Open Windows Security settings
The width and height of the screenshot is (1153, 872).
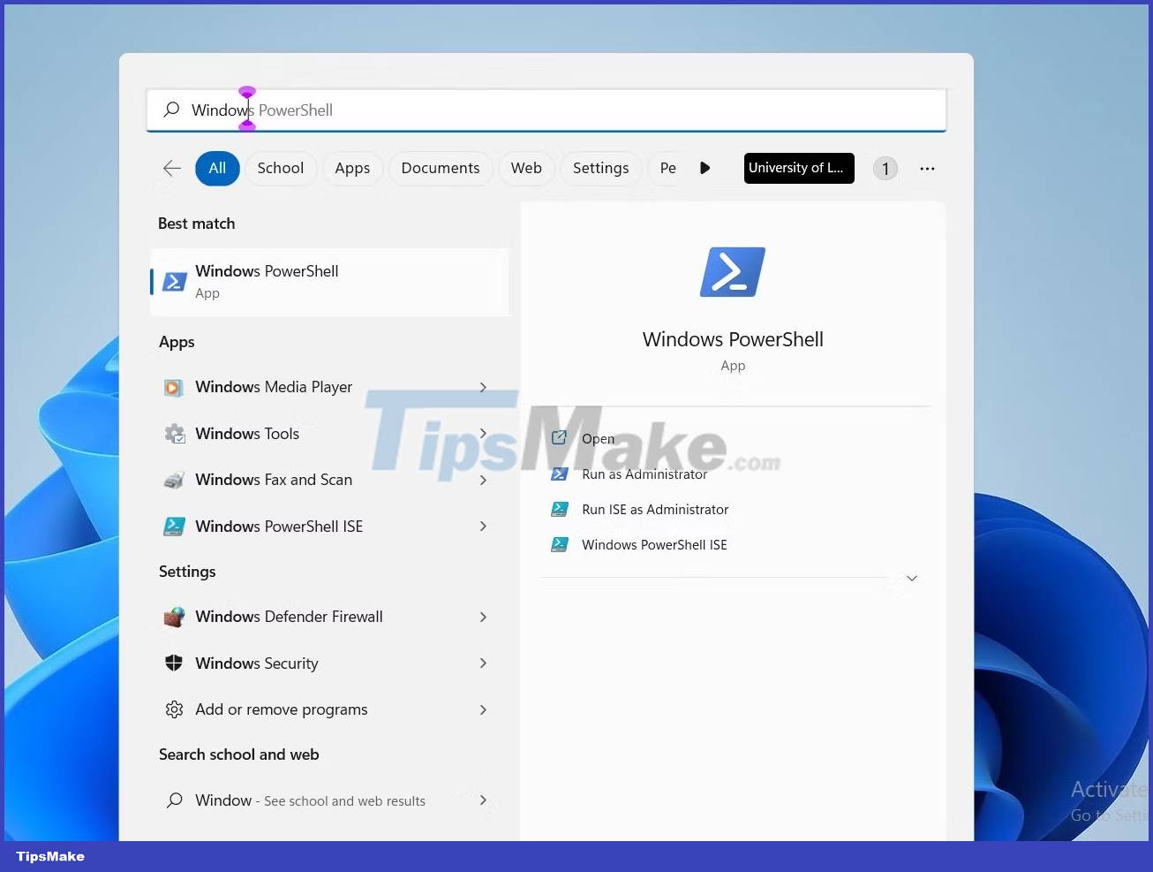(257, 663)
